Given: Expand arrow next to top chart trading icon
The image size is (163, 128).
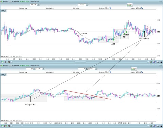Looking at the screenshot, I should (132, 5).
